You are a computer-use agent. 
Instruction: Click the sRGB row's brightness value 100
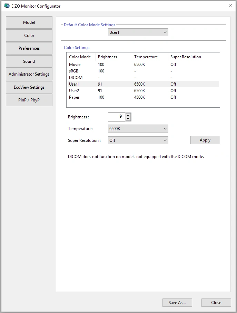point(101,71)
